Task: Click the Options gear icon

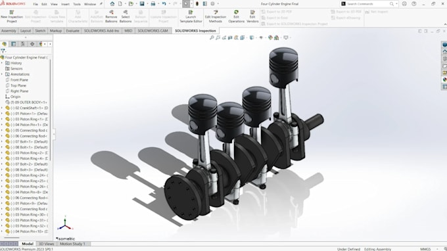Action: (213, 4)
